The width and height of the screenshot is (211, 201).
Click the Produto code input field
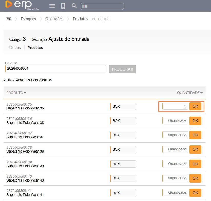[x=55, y=69]
